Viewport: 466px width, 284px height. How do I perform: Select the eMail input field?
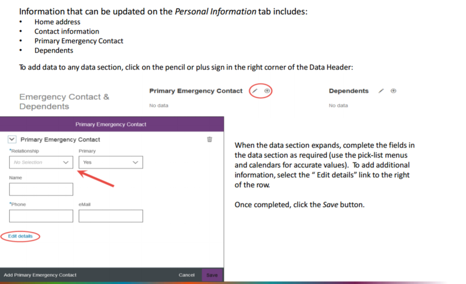coord(110,216)
